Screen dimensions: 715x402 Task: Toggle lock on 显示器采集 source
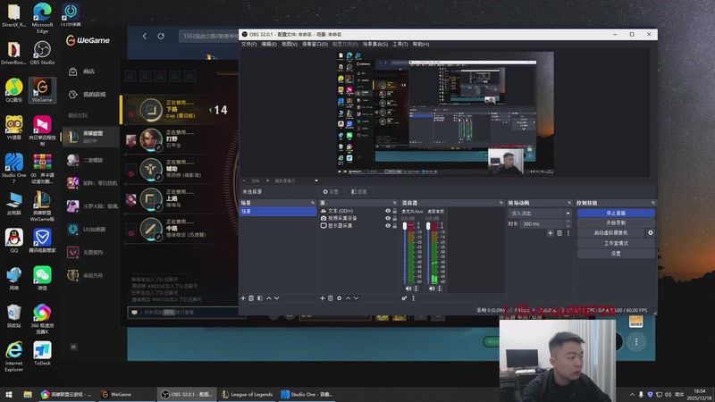(394, 226)
